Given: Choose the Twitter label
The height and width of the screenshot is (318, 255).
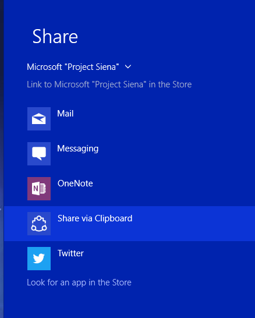Looking at the screenshot, I should 70,253.
